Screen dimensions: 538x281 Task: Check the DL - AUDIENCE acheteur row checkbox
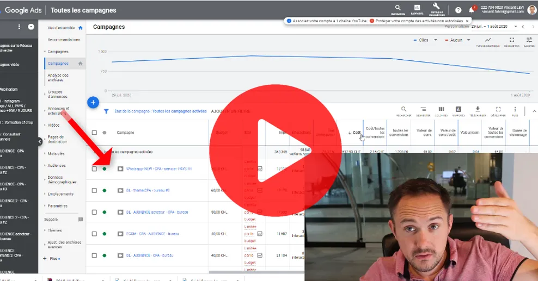pyautogui.click(x=94, y=212)
